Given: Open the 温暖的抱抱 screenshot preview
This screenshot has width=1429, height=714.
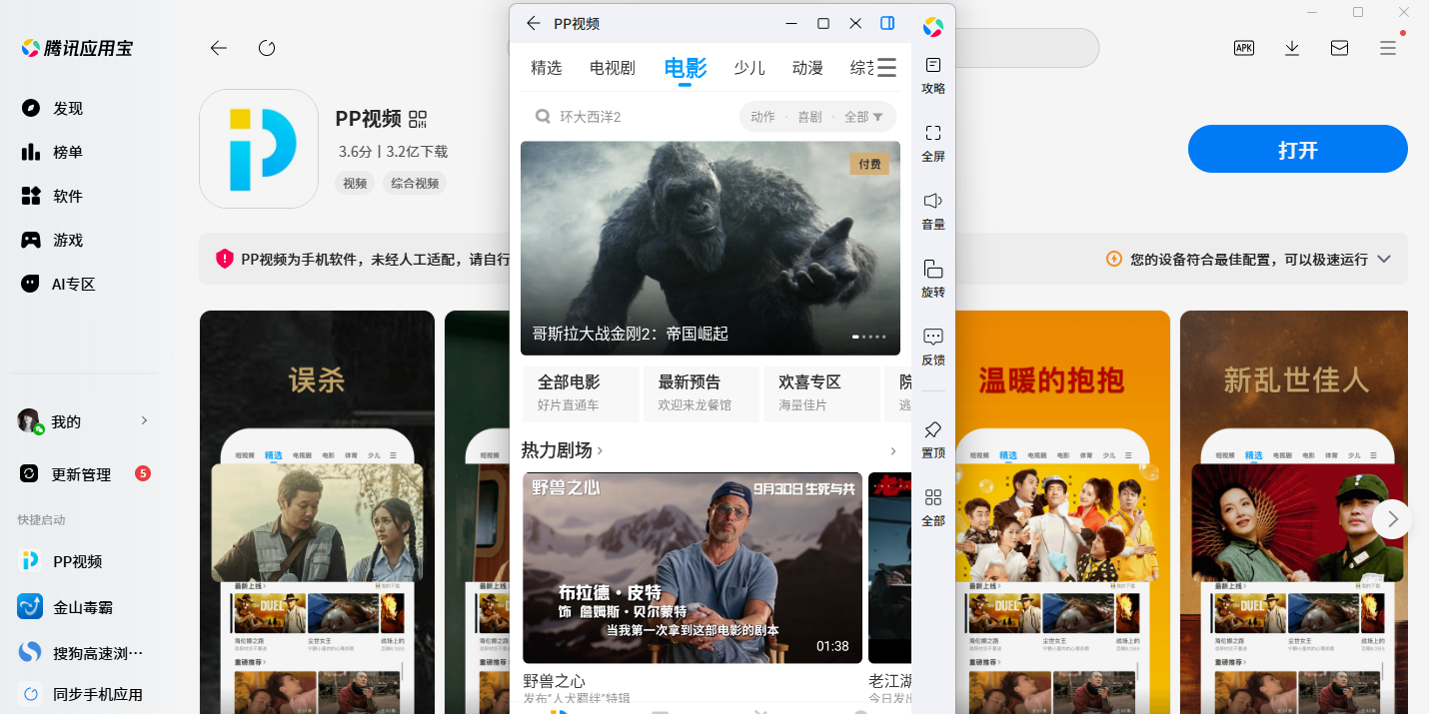Looking at the screenshot, I should (1062, 511).
